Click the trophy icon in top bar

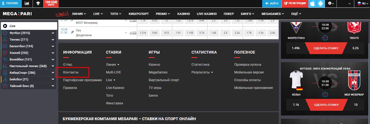click(38, 4)
